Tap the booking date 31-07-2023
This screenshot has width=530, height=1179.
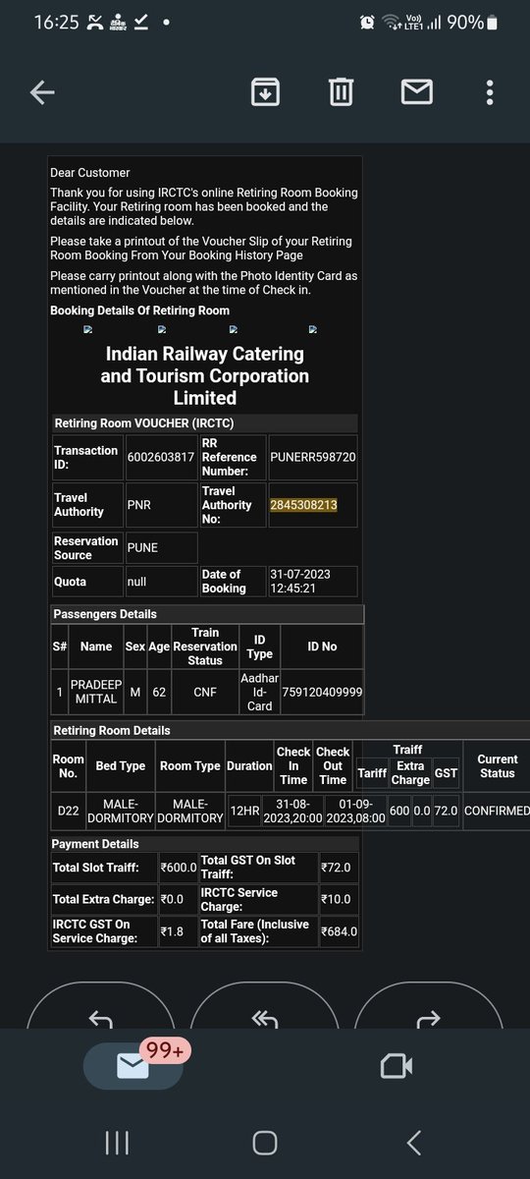click(x=301, y=581)
